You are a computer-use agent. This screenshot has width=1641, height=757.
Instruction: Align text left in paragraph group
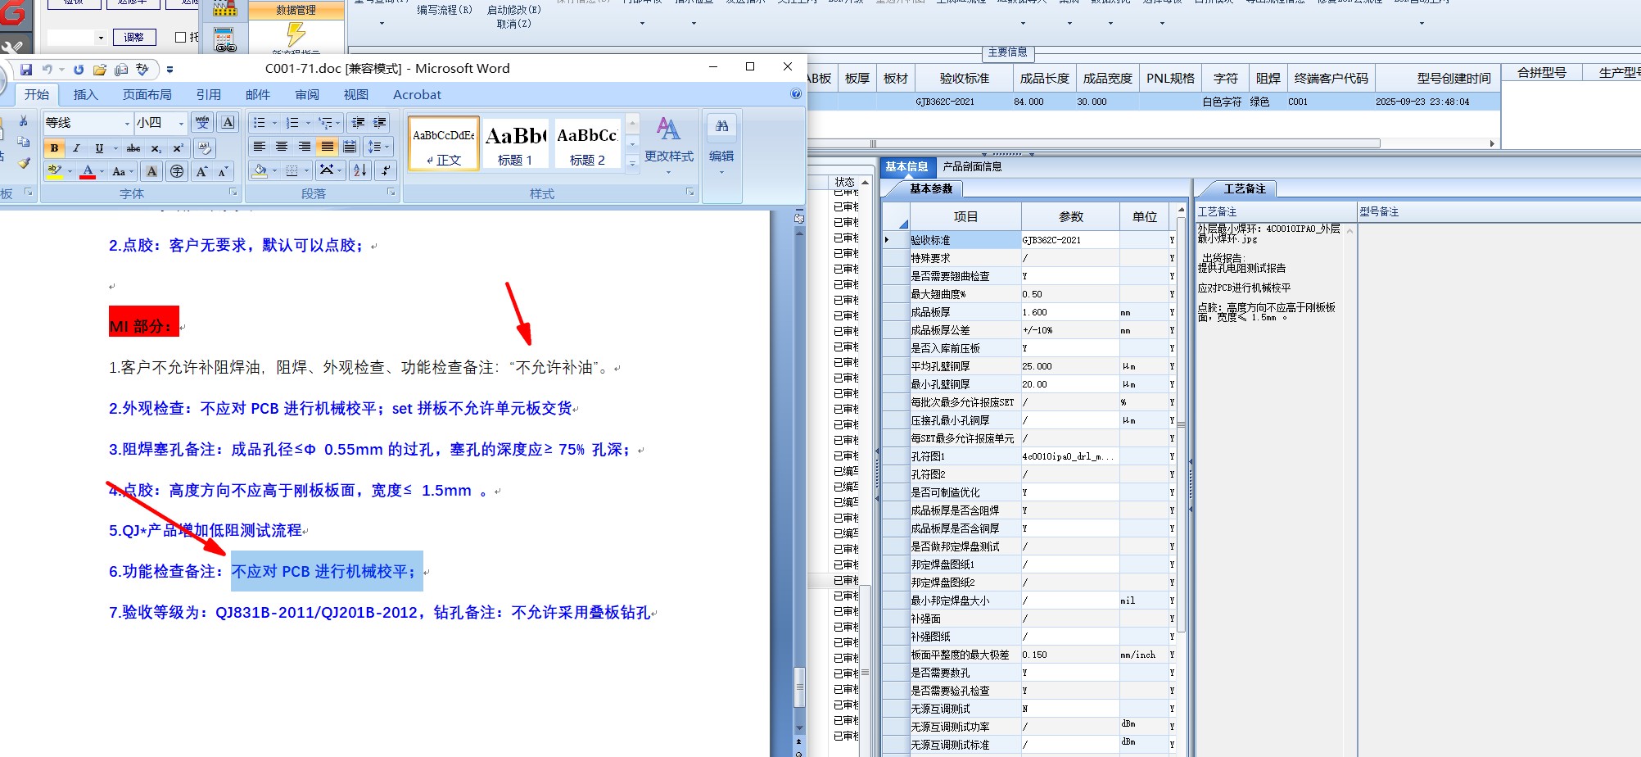coord(260,147)
